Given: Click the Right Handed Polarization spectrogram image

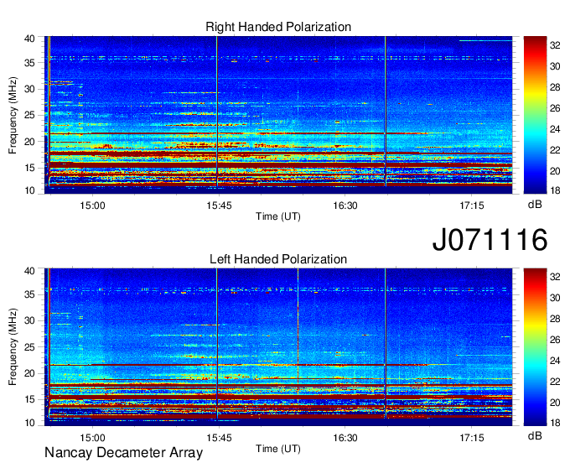Looking at the screenshot, I should coord(278,115).
